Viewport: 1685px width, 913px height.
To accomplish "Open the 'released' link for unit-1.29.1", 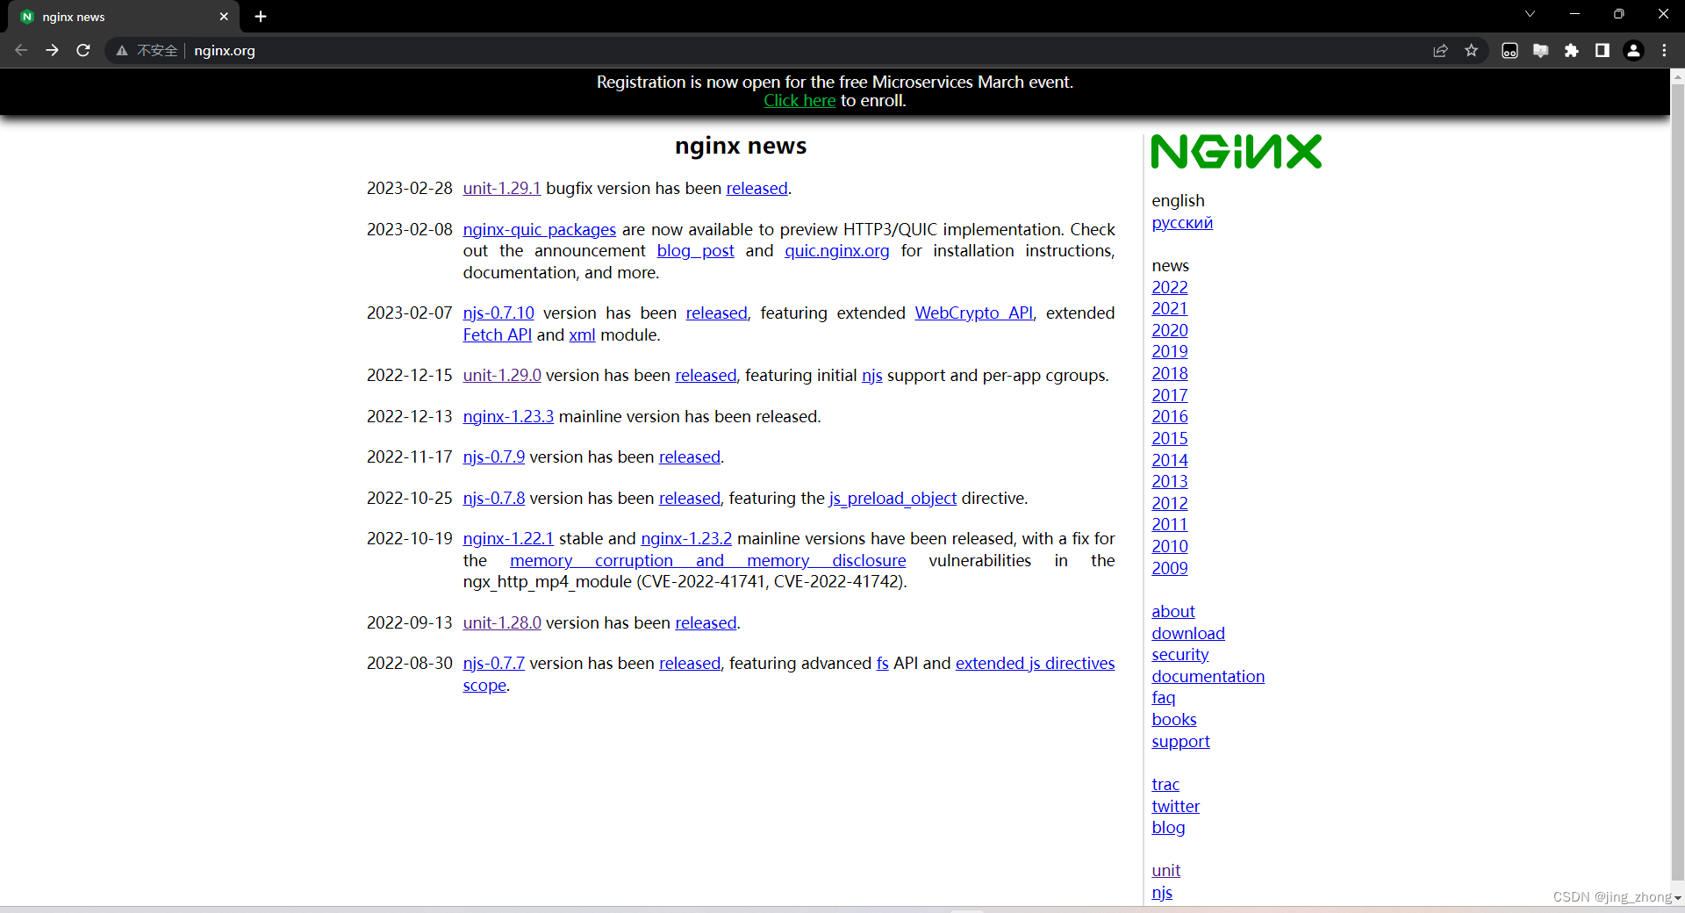I will coord(756,189).
